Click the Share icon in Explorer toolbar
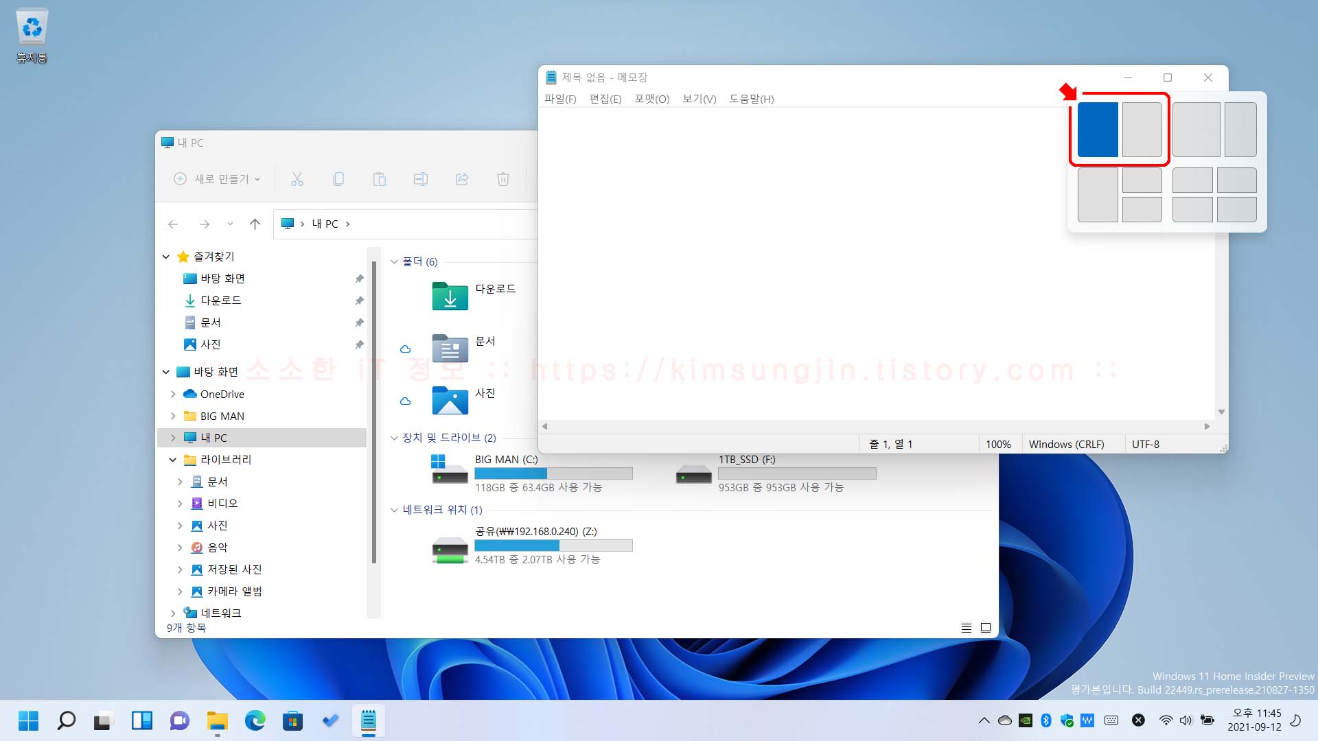This screenshot has height=741, width=1318. [462, 179]
